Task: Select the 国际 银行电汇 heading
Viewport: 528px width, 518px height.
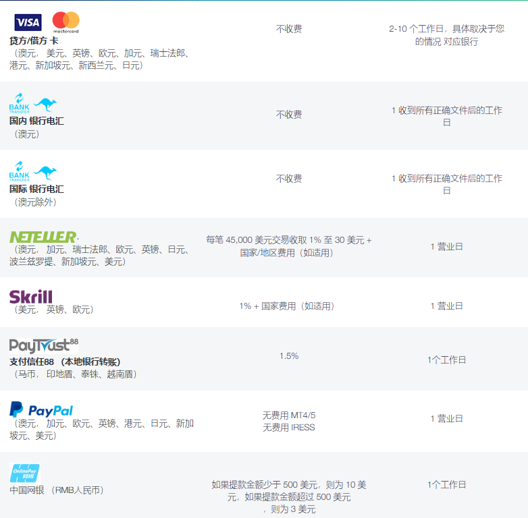Action: point(36,189)
